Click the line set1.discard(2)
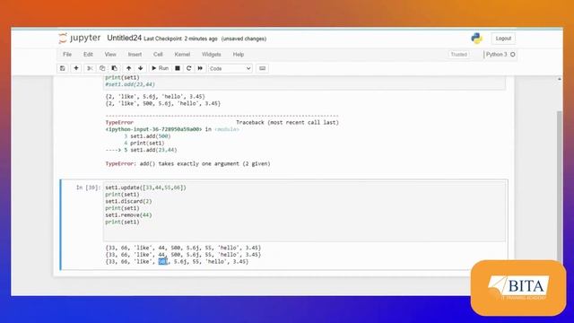574x323 pixels. coord(128,201)
